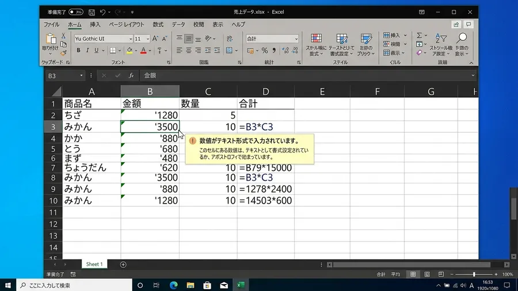The height and width of the screenshot is (291, 518).
Task: Switch to the ヘルプ tab
Action: (x=238, y=24)
